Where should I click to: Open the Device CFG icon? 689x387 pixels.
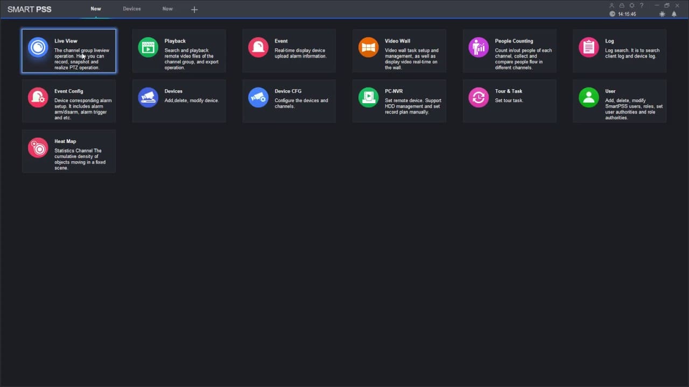pos(258,97)
